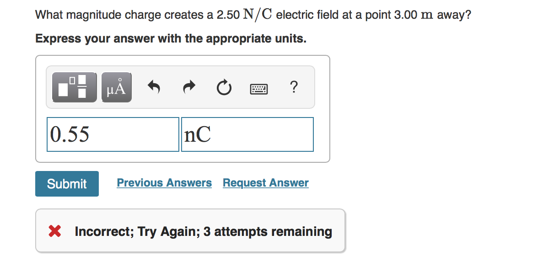The image size is (559, 267).
Task: Open the question mark help
Action: [x=294, y=87]
